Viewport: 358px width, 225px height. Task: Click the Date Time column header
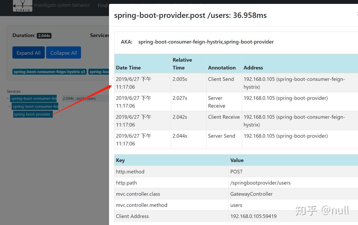click(128, 68)
